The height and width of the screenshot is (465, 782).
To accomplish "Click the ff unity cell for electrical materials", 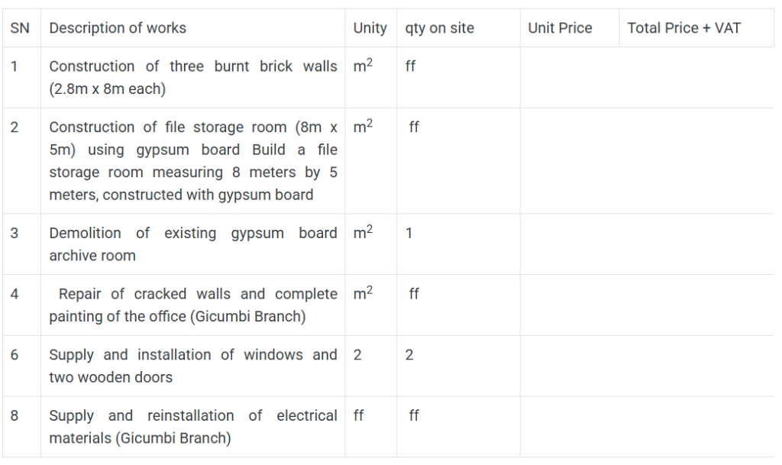I will 359,416.
